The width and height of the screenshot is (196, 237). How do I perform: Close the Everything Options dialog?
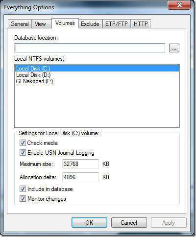click(x=179, y=5)
